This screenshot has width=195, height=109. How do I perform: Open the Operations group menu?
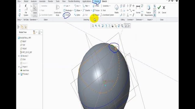pos(34,20)
